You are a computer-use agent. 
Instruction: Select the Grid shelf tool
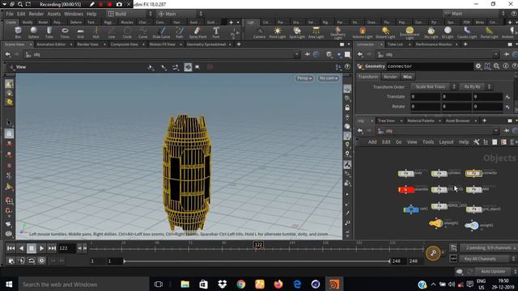click(80, 32)
